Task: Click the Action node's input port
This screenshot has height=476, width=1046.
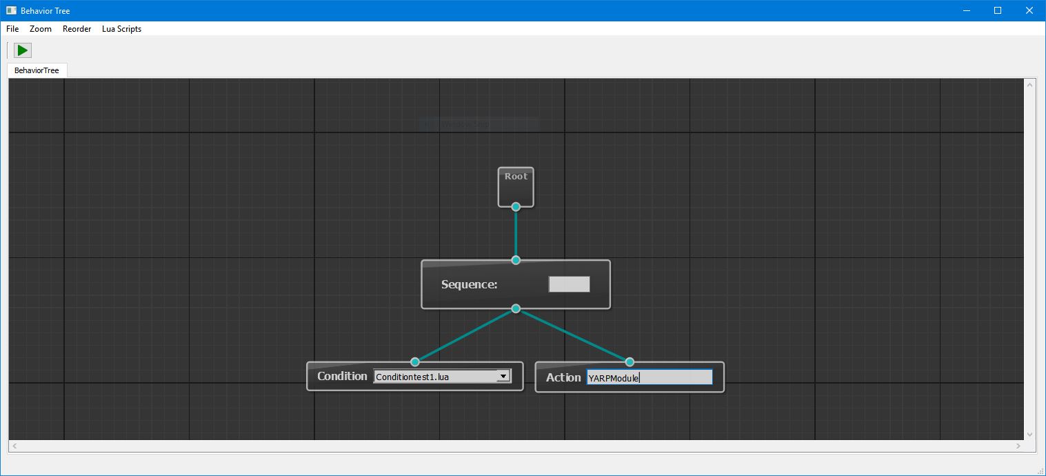Action: click(630, 361)
